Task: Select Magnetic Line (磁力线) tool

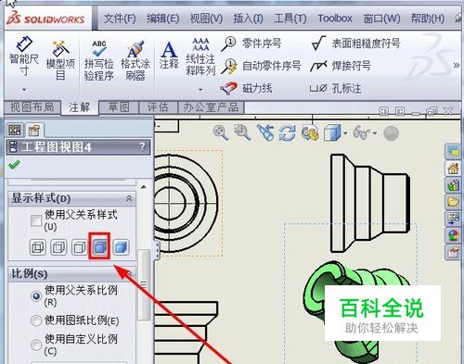Action: 246,88
